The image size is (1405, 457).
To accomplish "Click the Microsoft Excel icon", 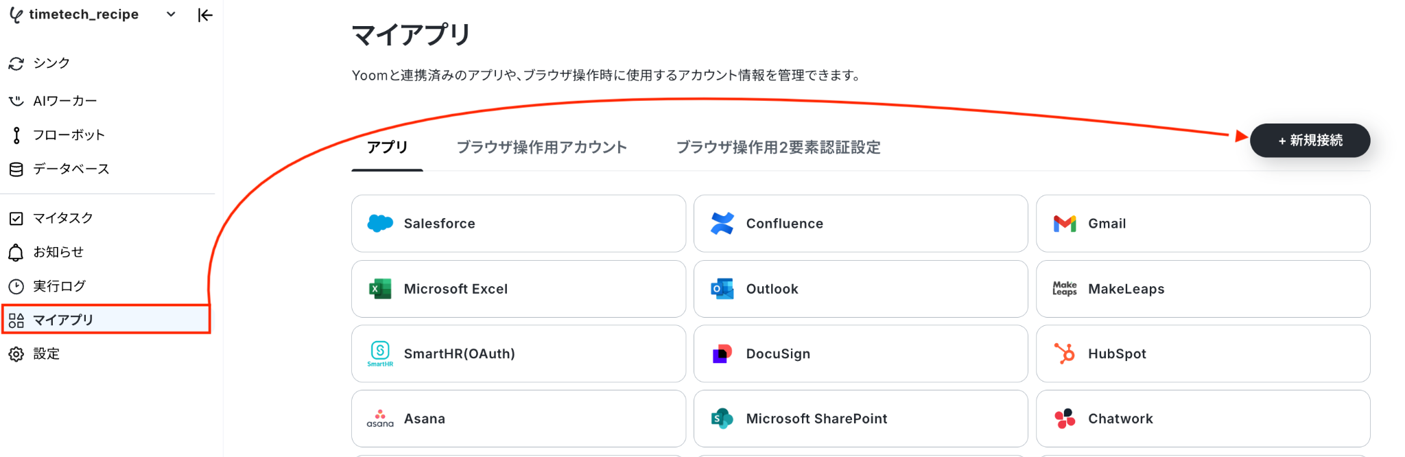I will coord(380,289).
